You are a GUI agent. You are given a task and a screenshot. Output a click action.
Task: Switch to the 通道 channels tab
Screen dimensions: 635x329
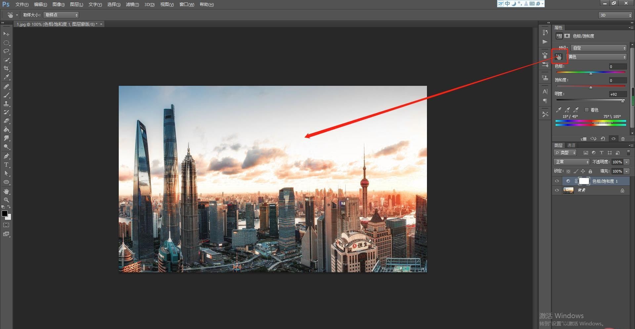coord(571,145)
